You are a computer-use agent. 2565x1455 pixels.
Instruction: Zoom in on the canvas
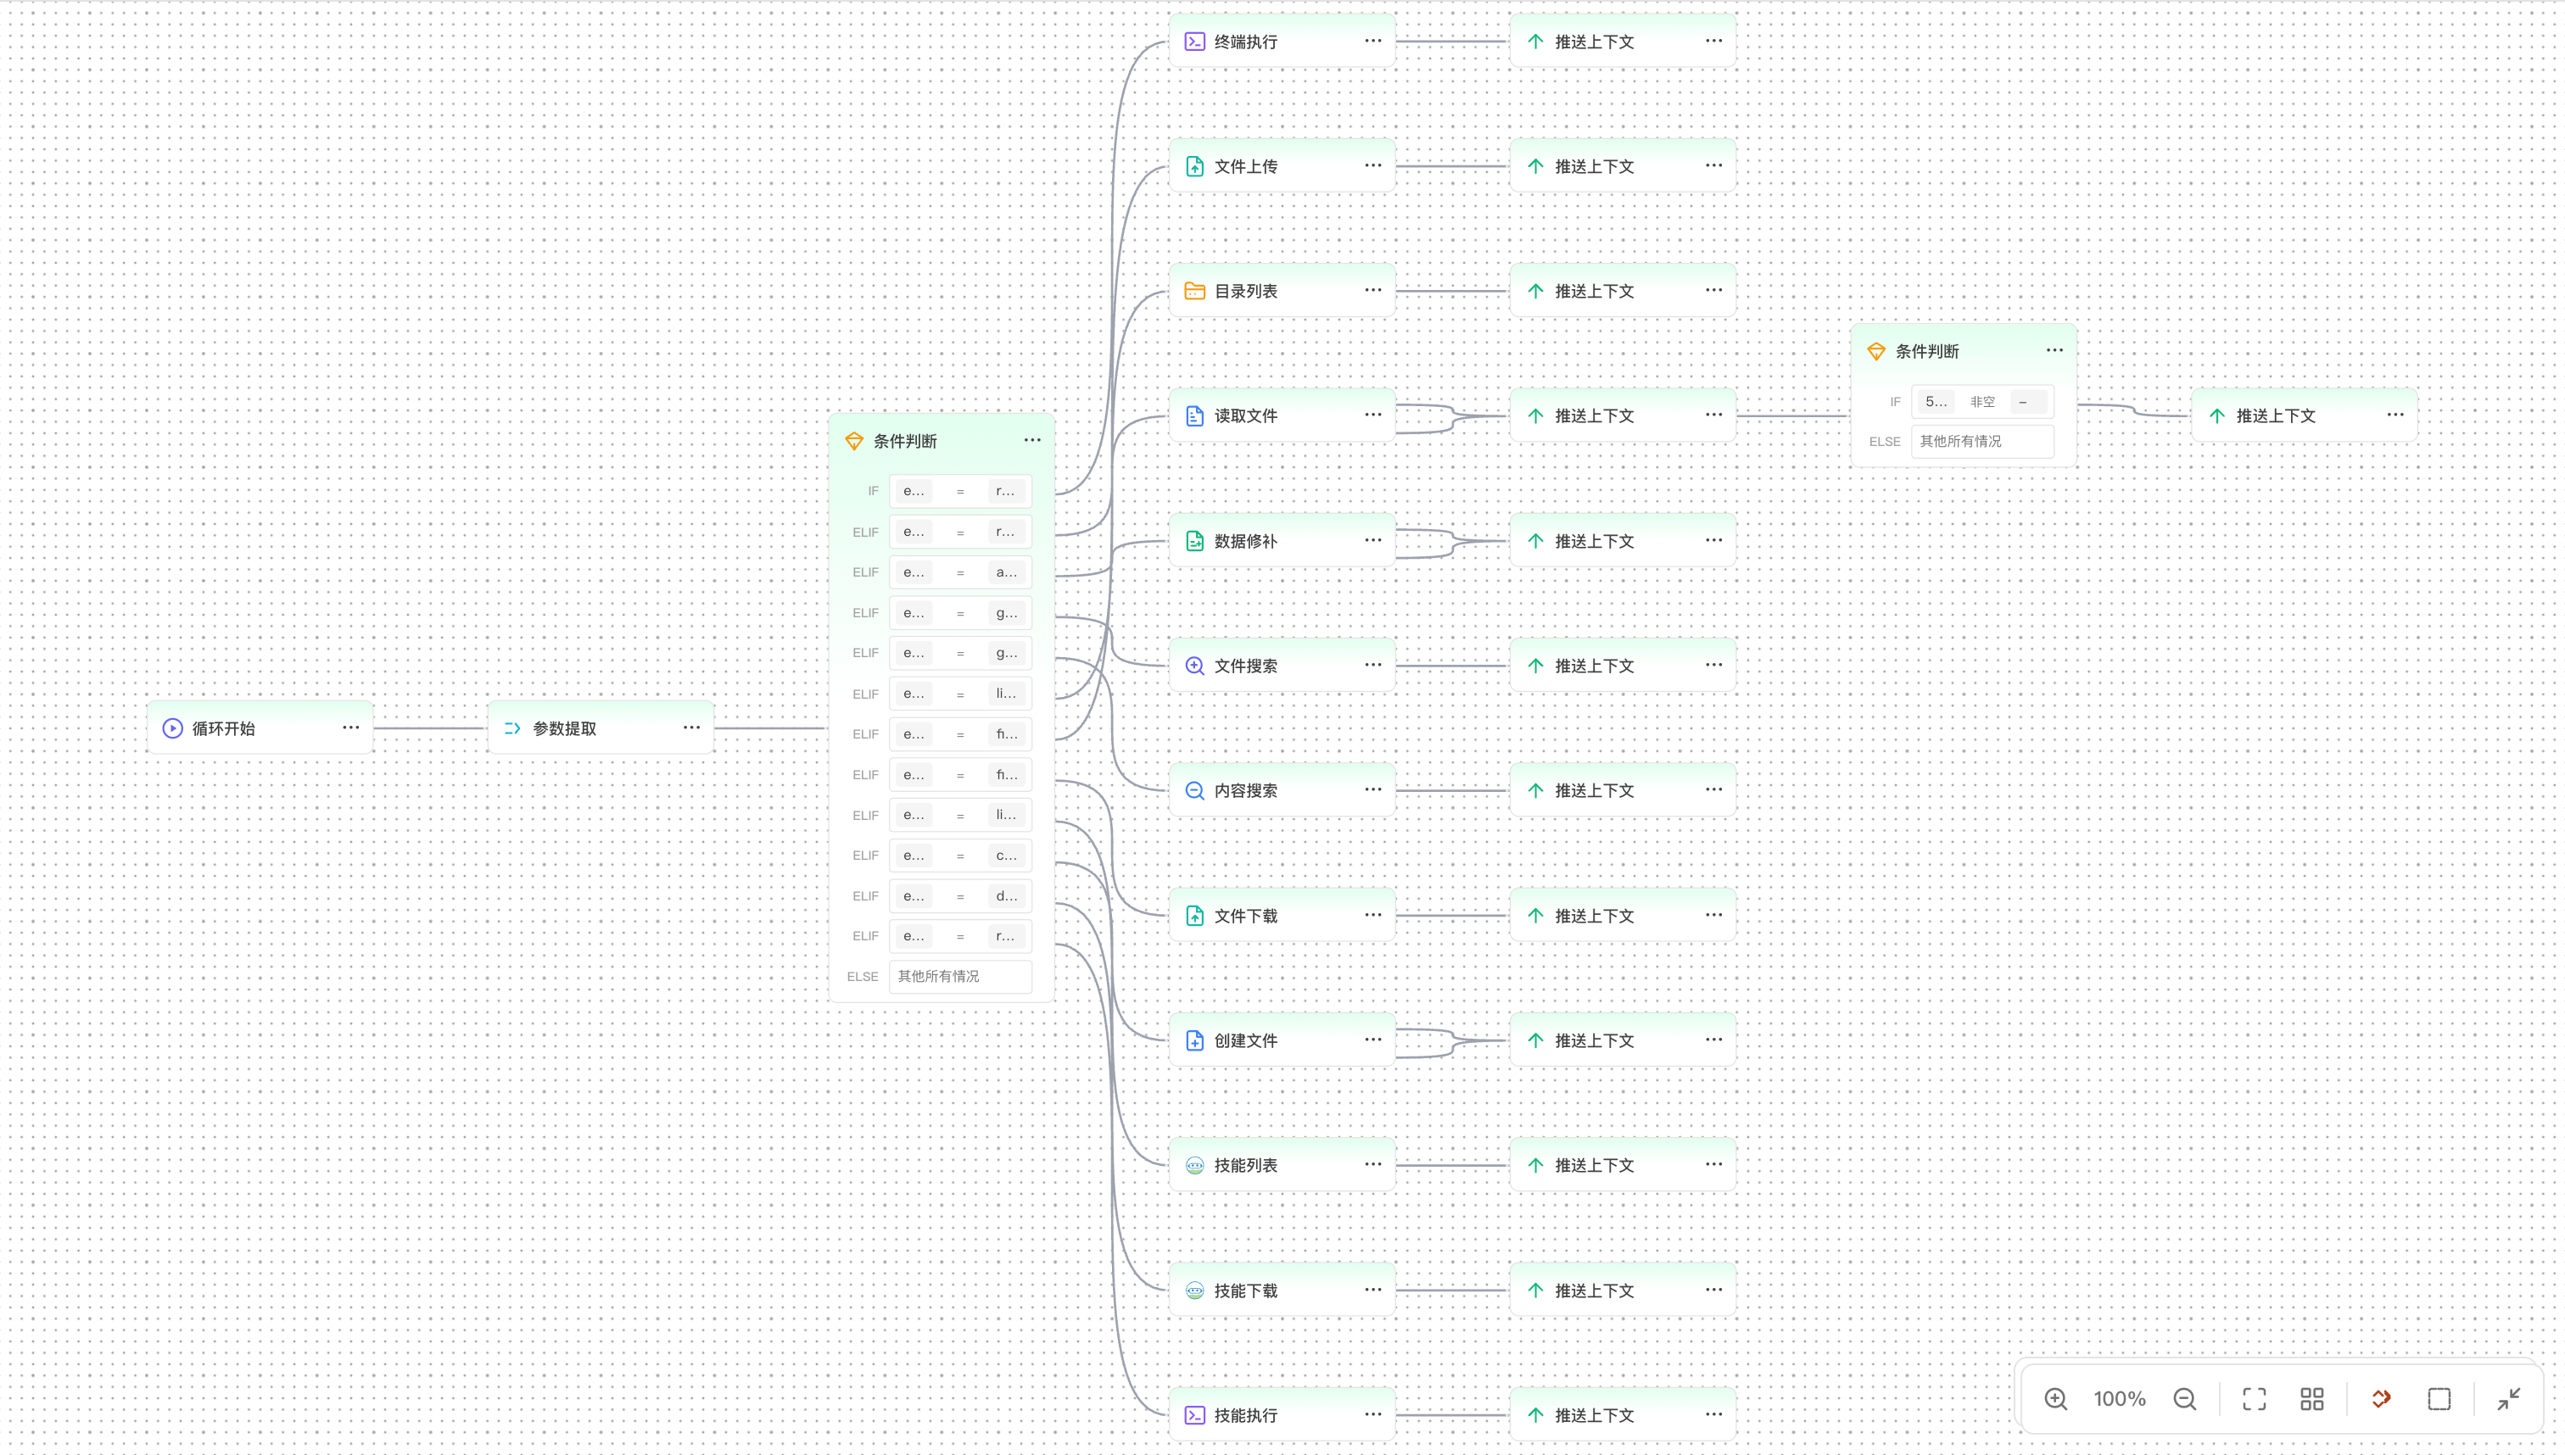point(2055,1399)
